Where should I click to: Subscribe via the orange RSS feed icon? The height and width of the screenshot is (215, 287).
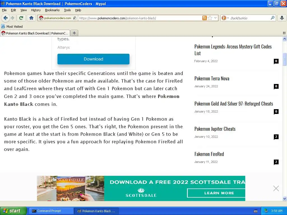coord(204,18)
